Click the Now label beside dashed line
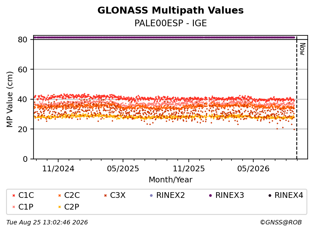 302,49
